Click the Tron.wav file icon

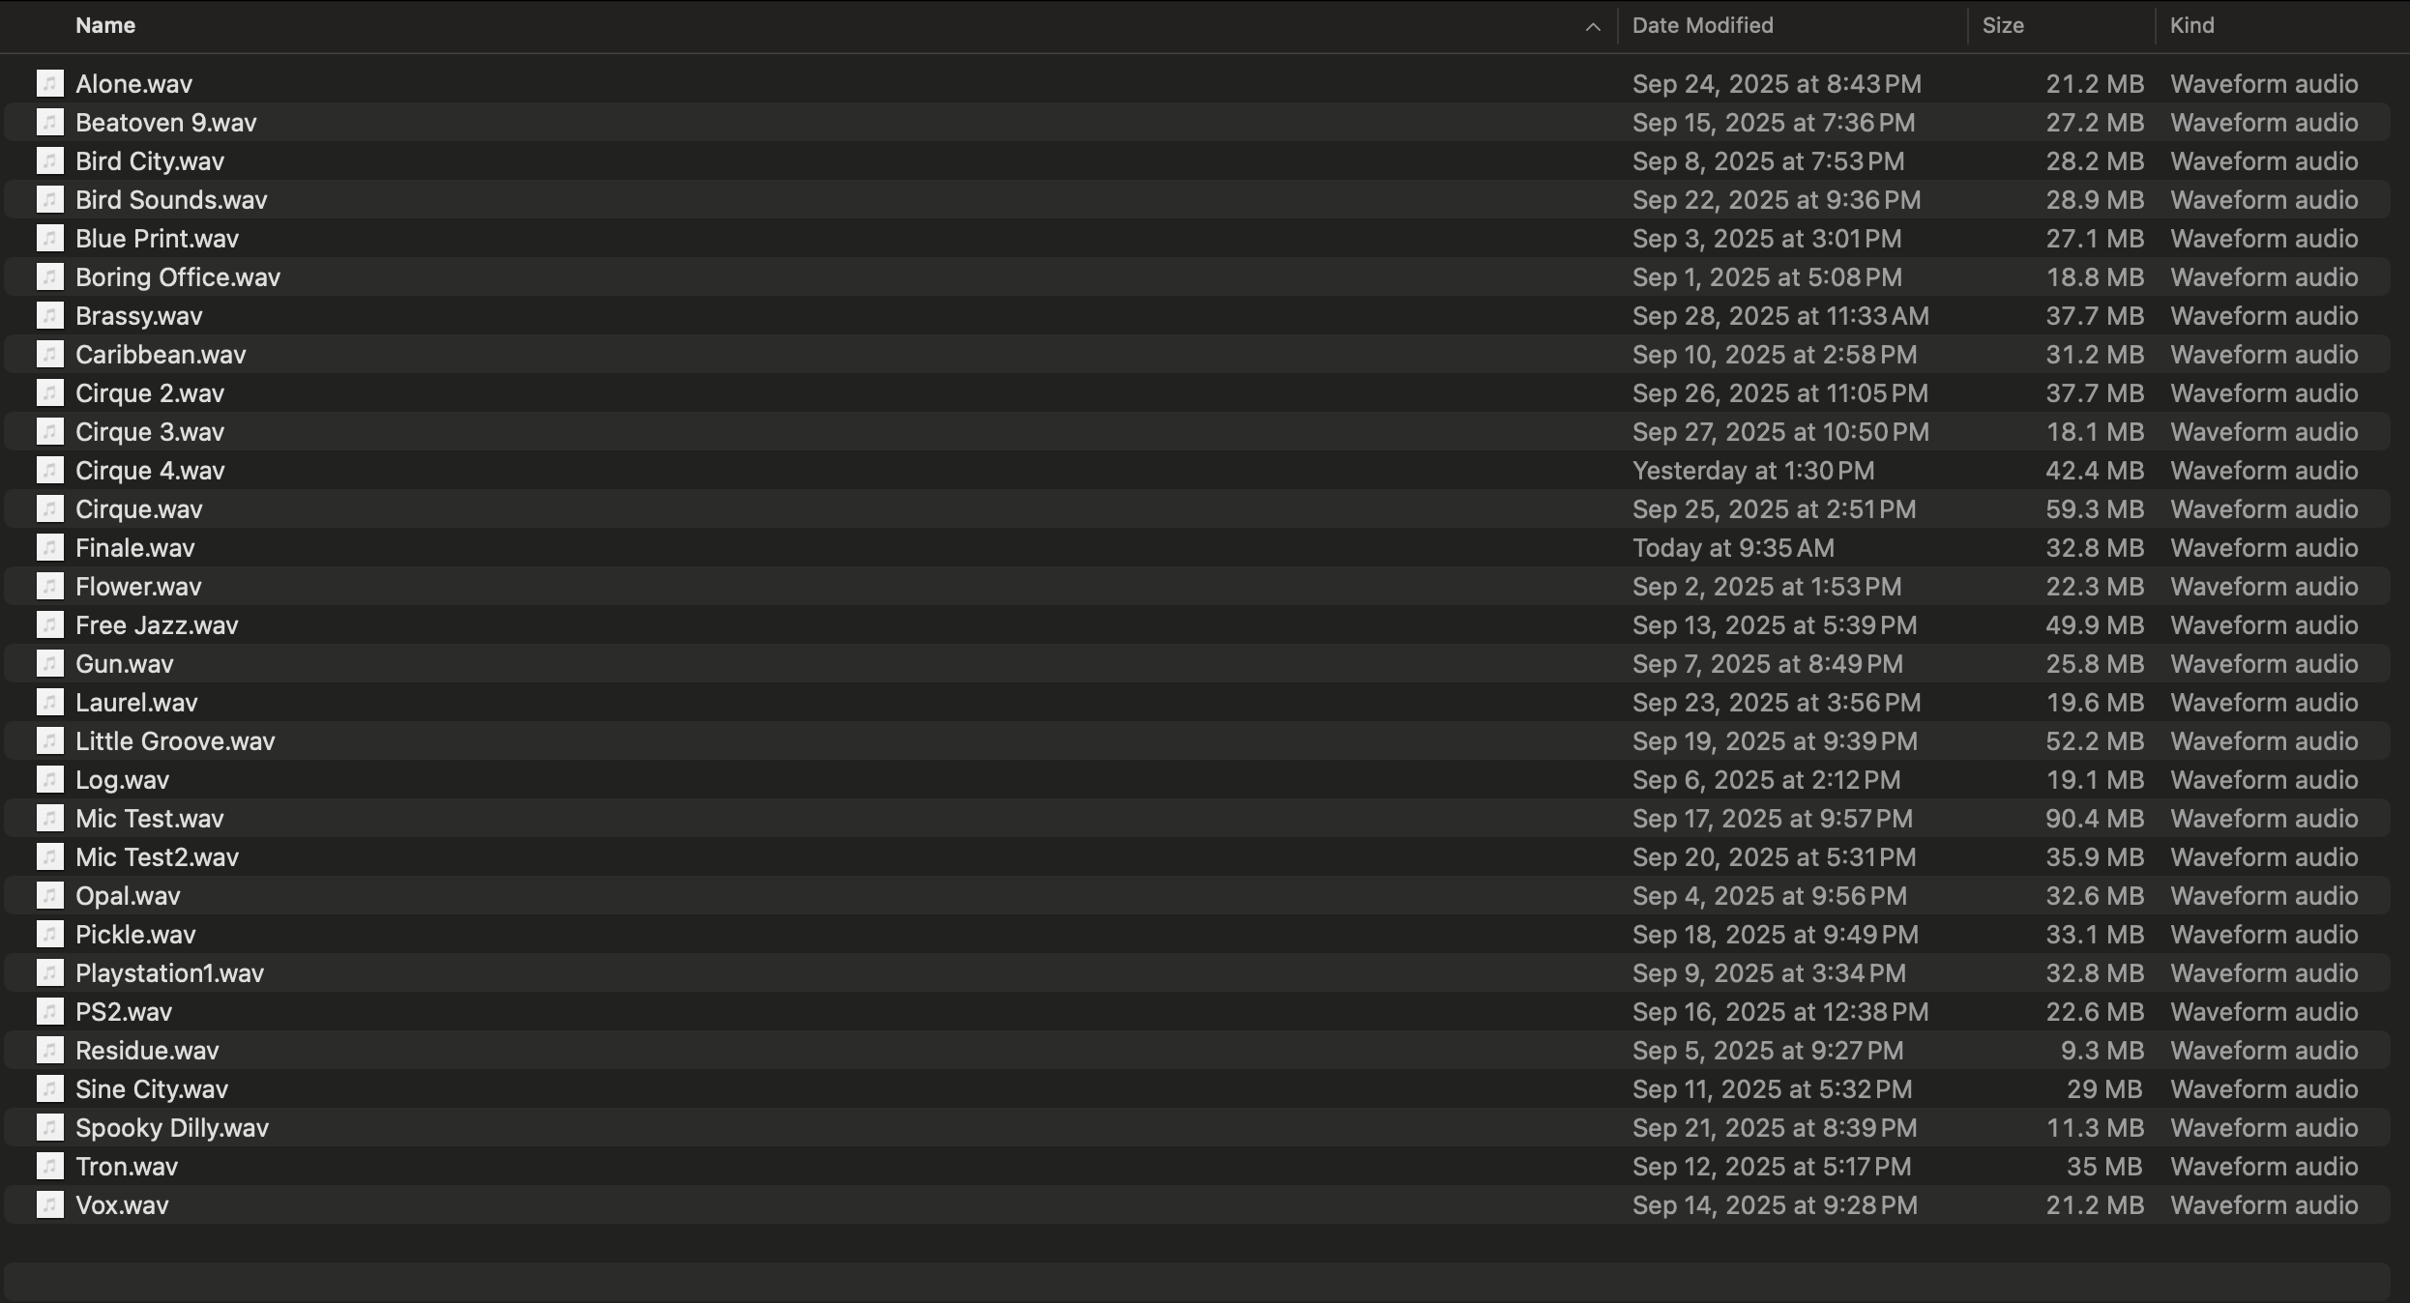pos(50,1167)
